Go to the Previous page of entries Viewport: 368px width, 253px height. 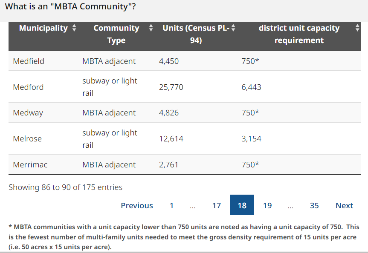click(x=136, y=205)
